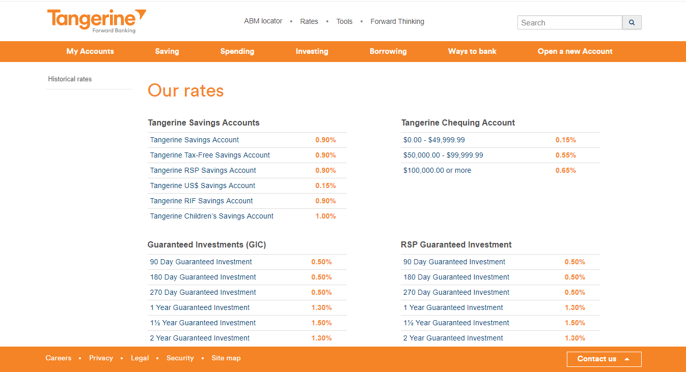The width and height of the screenshot is (686, 372).
Task: Open the Site map footer link
Action: pos(226,358)
